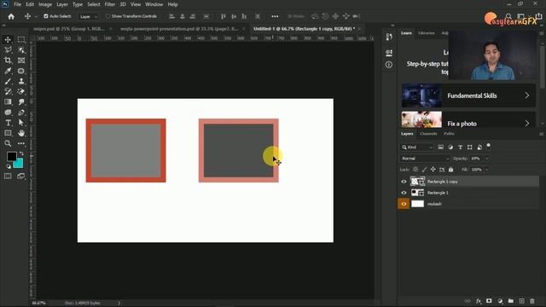Select the Brush tool

coord(8,82)
